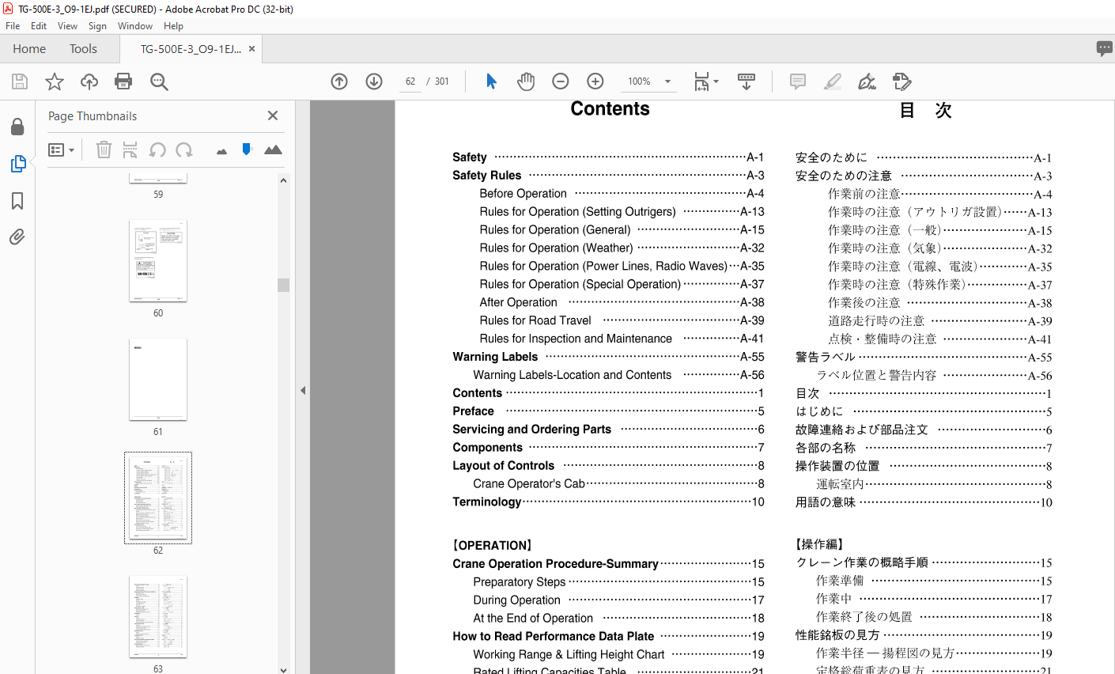Open the Bookmarks panel
The width and height of the screenshot is (1115, 674).
pyautogui.click(x=17, y=201)
